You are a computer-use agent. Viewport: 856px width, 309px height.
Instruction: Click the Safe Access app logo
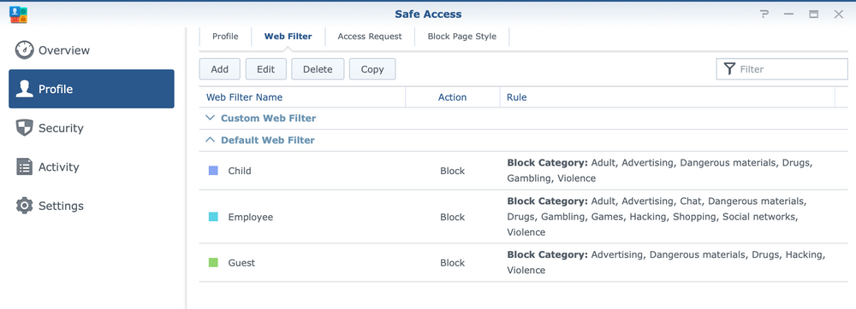tap(19, 15)
